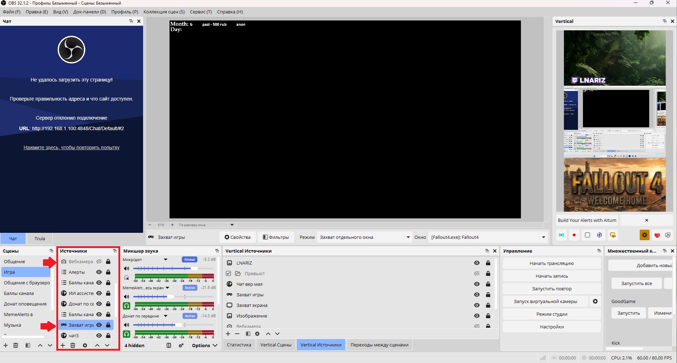Move the selected source down in Источники
Image resolution: width=677 pixels, height=363 pixels.
point(107,345)
